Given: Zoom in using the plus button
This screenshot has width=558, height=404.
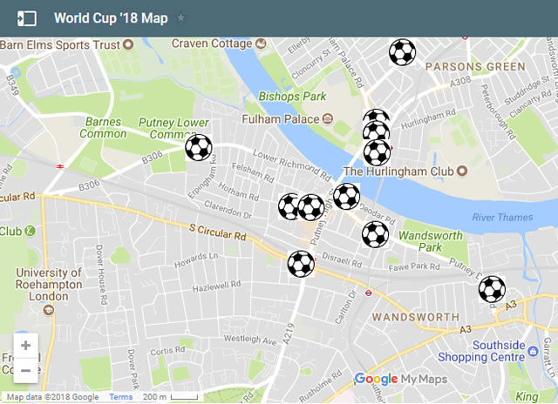Looking at the screenshot, I should click(25, 345).
